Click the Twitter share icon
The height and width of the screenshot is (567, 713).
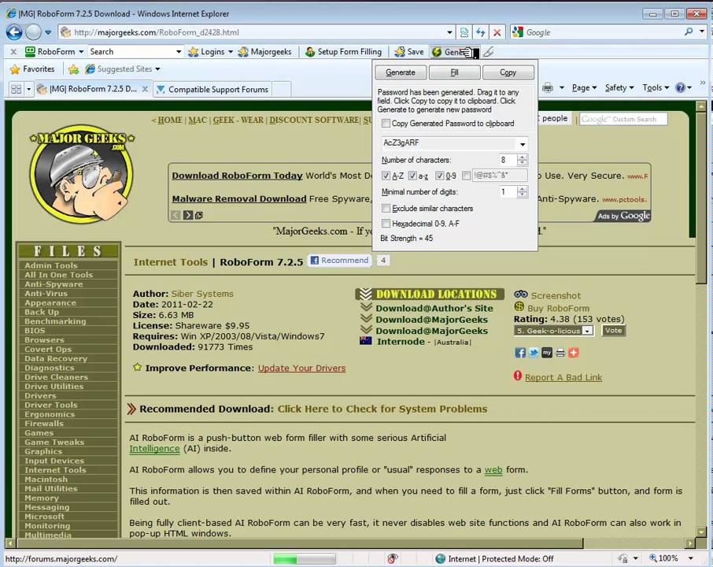coord(534,353)
